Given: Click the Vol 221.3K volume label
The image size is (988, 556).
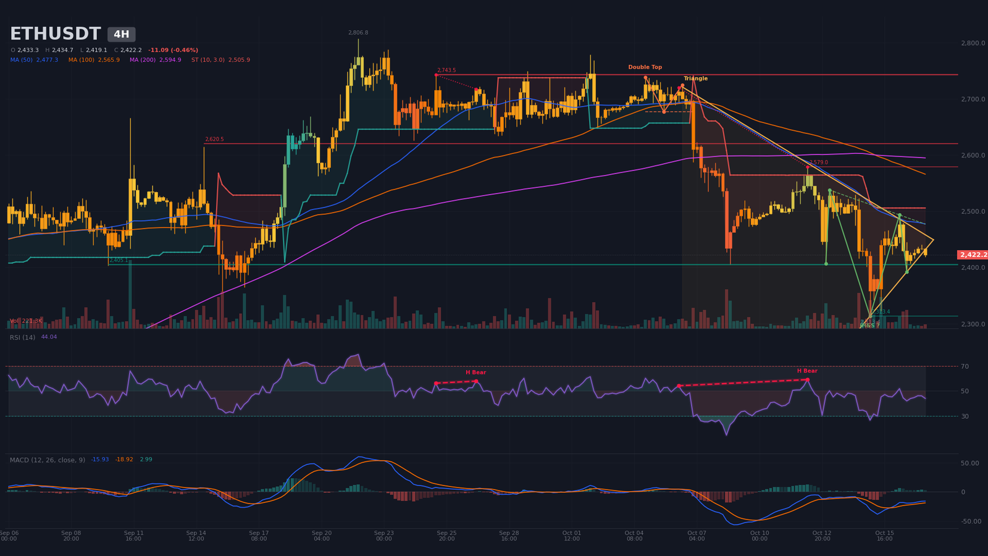Looking at the screenshot, I should point(26,321).
